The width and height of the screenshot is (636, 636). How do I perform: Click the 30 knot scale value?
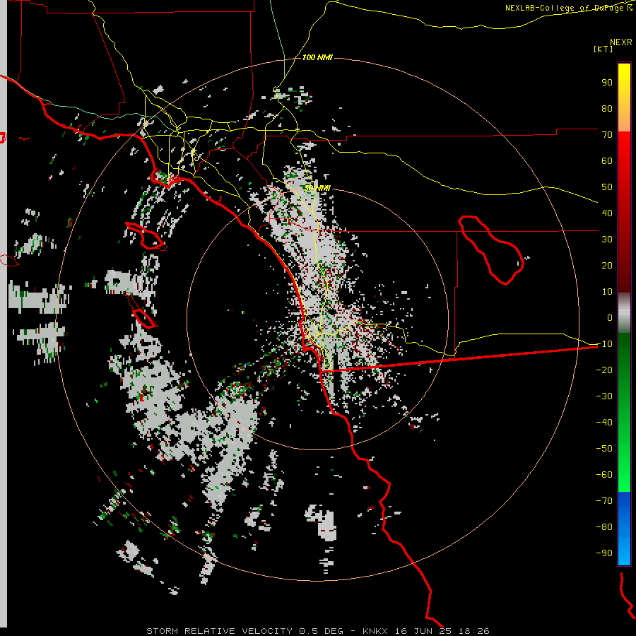pyautogui.click(x=607, y=240)
